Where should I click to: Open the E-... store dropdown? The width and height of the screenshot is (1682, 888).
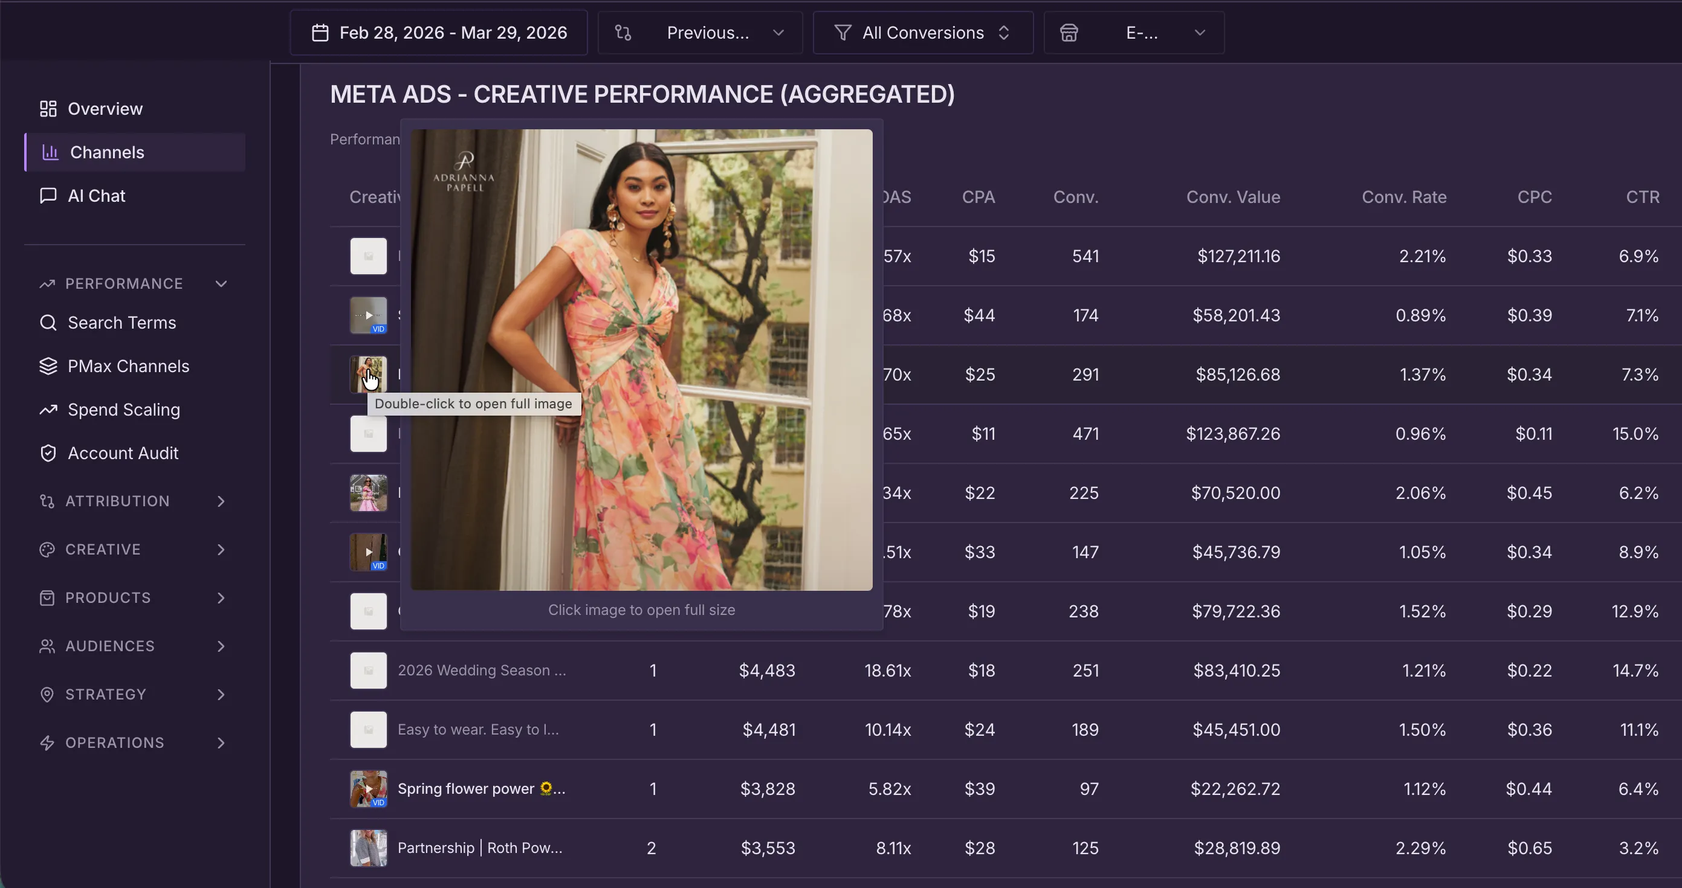[x=1134, y=33]
